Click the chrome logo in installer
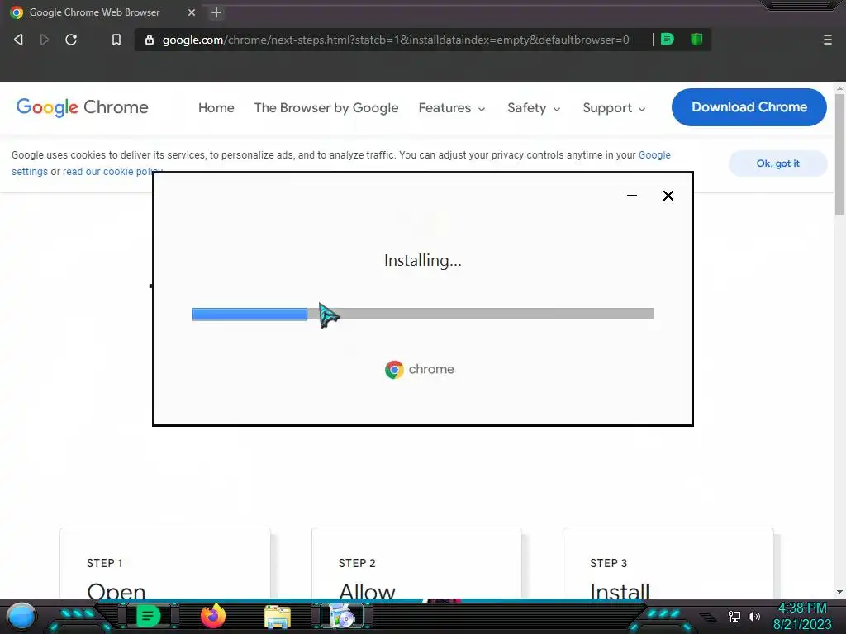 419,369
